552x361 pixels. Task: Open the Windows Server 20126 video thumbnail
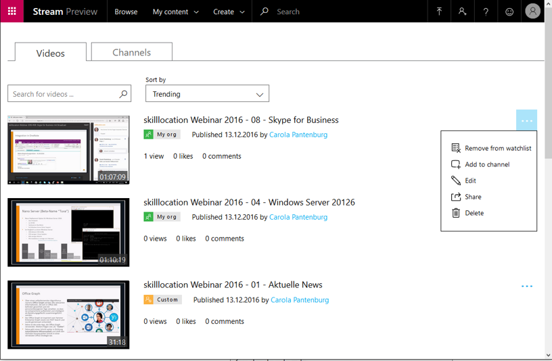click(68, 233)
